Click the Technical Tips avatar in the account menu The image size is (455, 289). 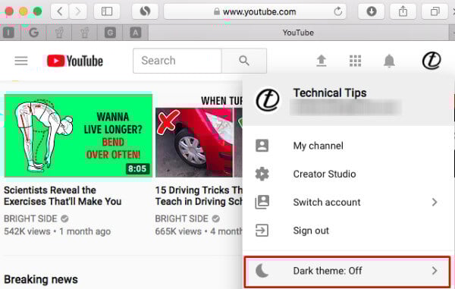268,100
